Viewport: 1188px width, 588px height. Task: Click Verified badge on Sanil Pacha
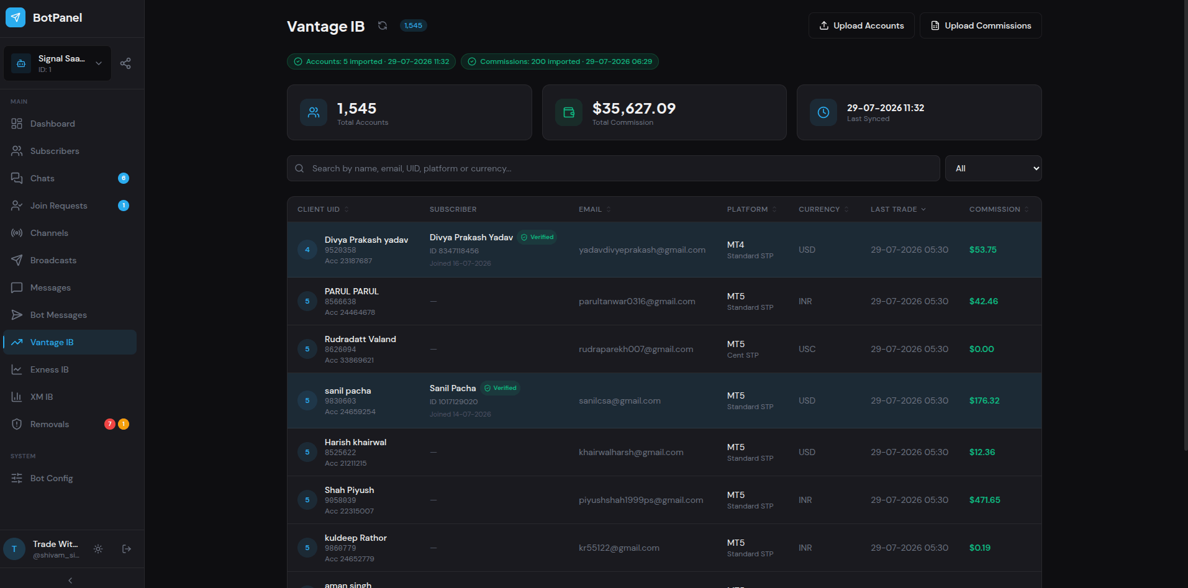point(501,388)
